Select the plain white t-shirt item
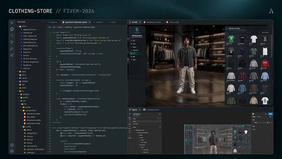 (x=253, y=39)
